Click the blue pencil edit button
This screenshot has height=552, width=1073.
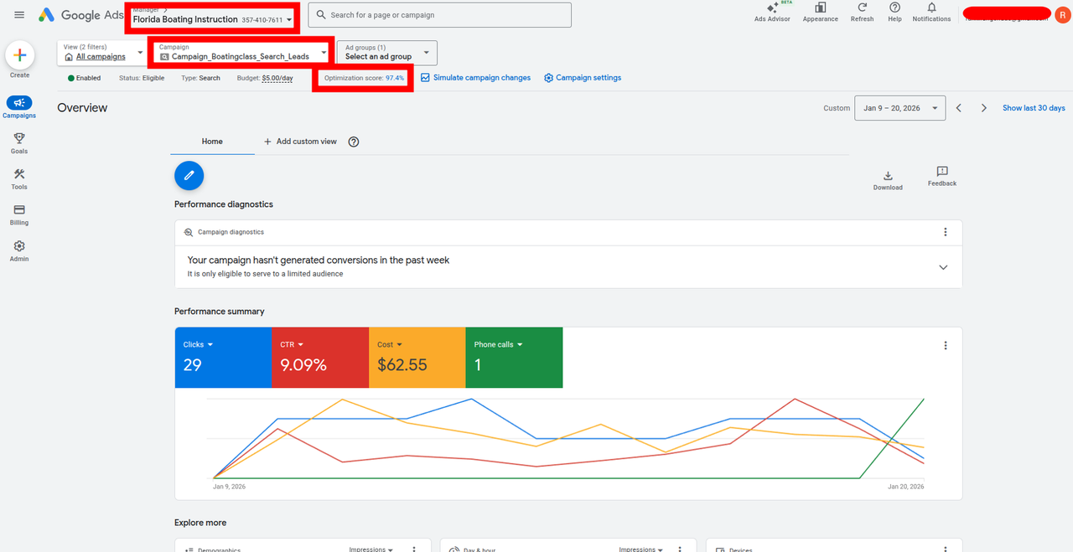coord(189,175)
